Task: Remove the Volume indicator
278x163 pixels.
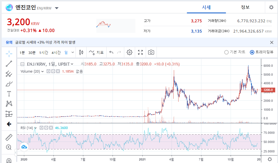Action: click(x=58, y=71)
